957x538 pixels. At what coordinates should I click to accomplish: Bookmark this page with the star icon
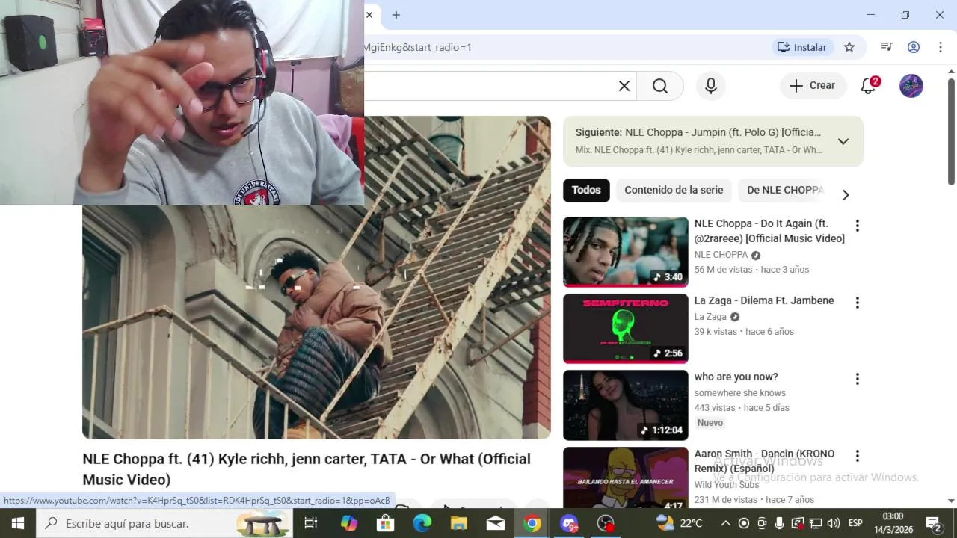pyautogui.click(x=849, y=47)
